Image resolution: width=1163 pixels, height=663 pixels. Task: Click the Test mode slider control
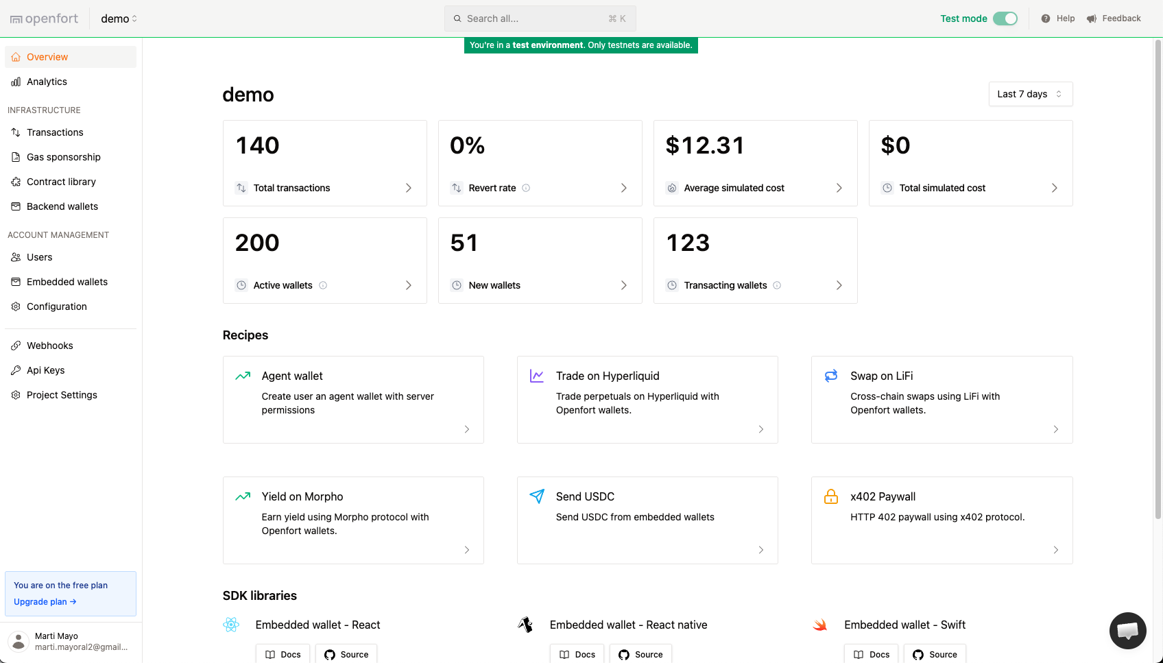(x=1006, y=19)
